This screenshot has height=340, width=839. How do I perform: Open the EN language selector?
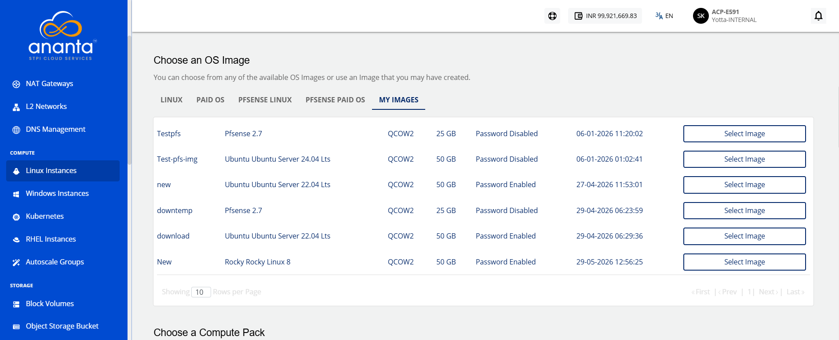[669, 16]
